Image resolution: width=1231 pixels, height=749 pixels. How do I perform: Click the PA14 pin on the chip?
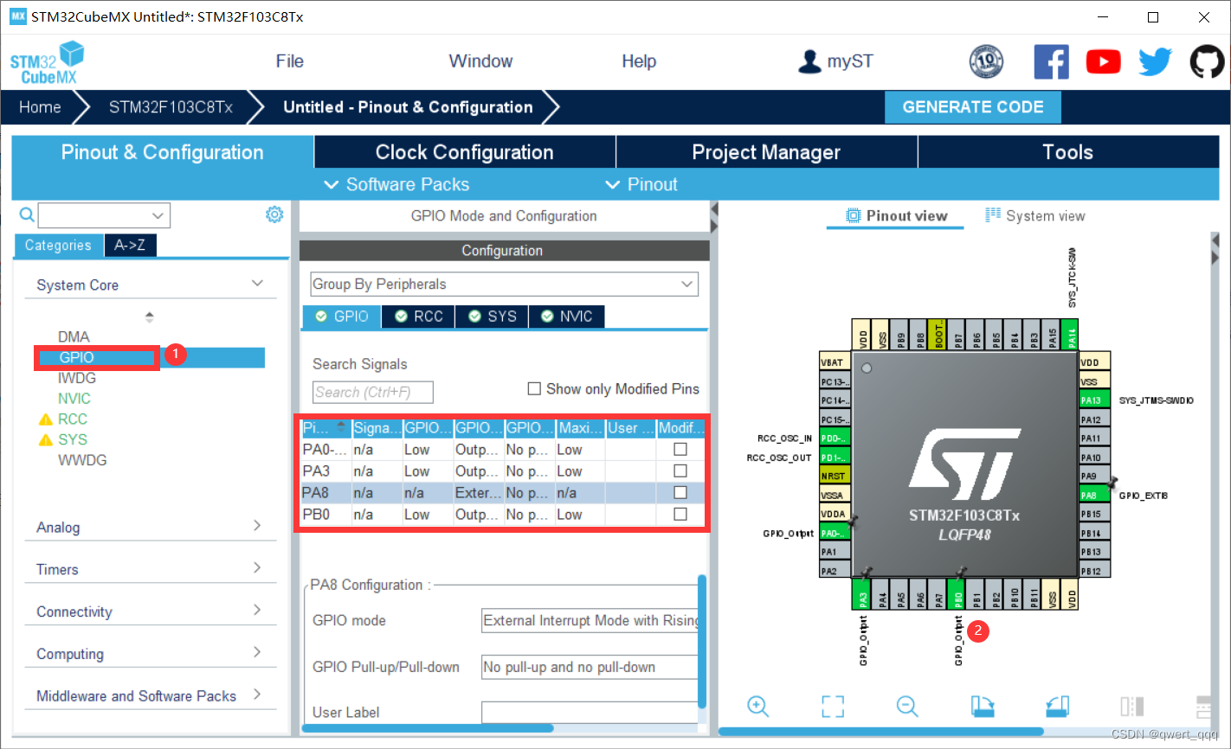point(1071,334)
